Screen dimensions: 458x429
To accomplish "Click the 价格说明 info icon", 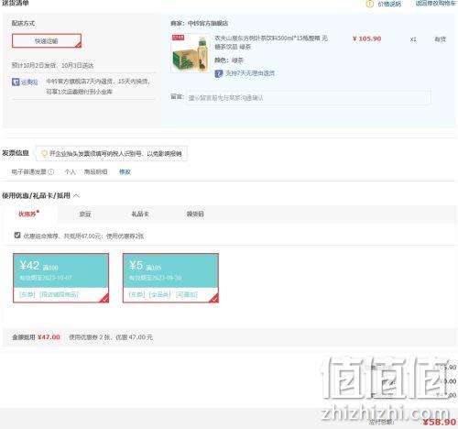I will [x=370, y=4].
